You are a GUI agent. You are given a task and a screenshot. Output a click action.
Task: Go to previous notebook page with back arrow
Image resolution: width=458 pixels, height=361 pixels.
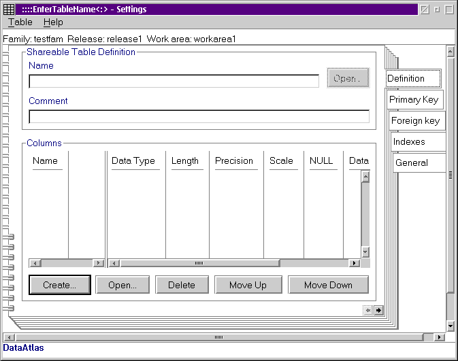click(x=368, y=310)
